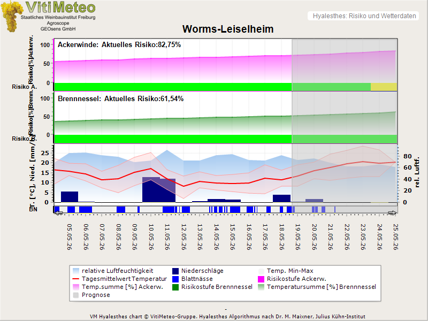Click the Worms-Leiselheim chart title
Image resolution: width=428 pixels, height=321 pixels.
[x=228, y=29]
